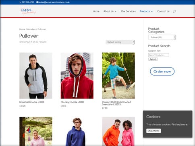Click the Empire Embroidery logo
This screenshot has width=195, height=146.
coord(28,11)
